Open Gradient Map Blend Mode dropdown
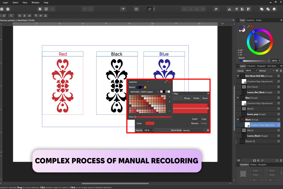The image size is (283, 189). (x=194, y=130)
